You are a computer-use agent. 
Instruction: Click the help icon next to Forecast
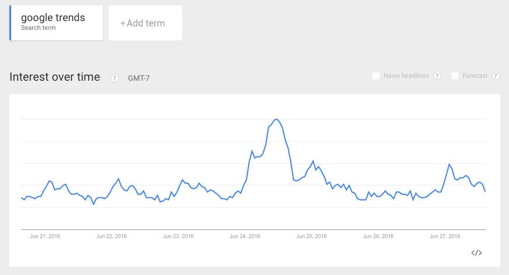tap(496, 76)
